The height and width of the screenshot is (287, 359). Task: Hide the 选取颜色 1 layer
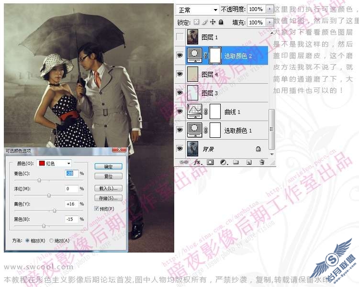pyautogui.click(x=179, y=130)
